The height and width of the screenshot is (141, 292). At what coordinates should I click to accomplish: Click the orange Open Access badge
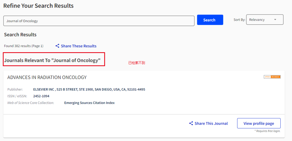272,77
